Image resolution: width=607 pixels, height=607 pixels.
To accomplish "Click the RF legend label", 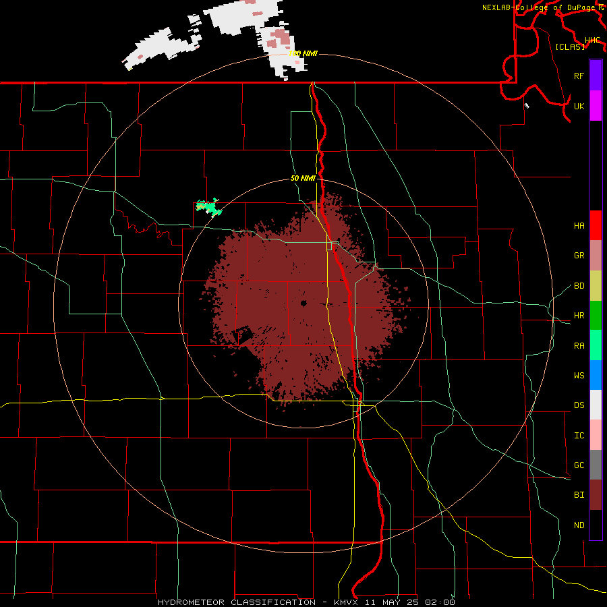I will (x=579, y=76).
